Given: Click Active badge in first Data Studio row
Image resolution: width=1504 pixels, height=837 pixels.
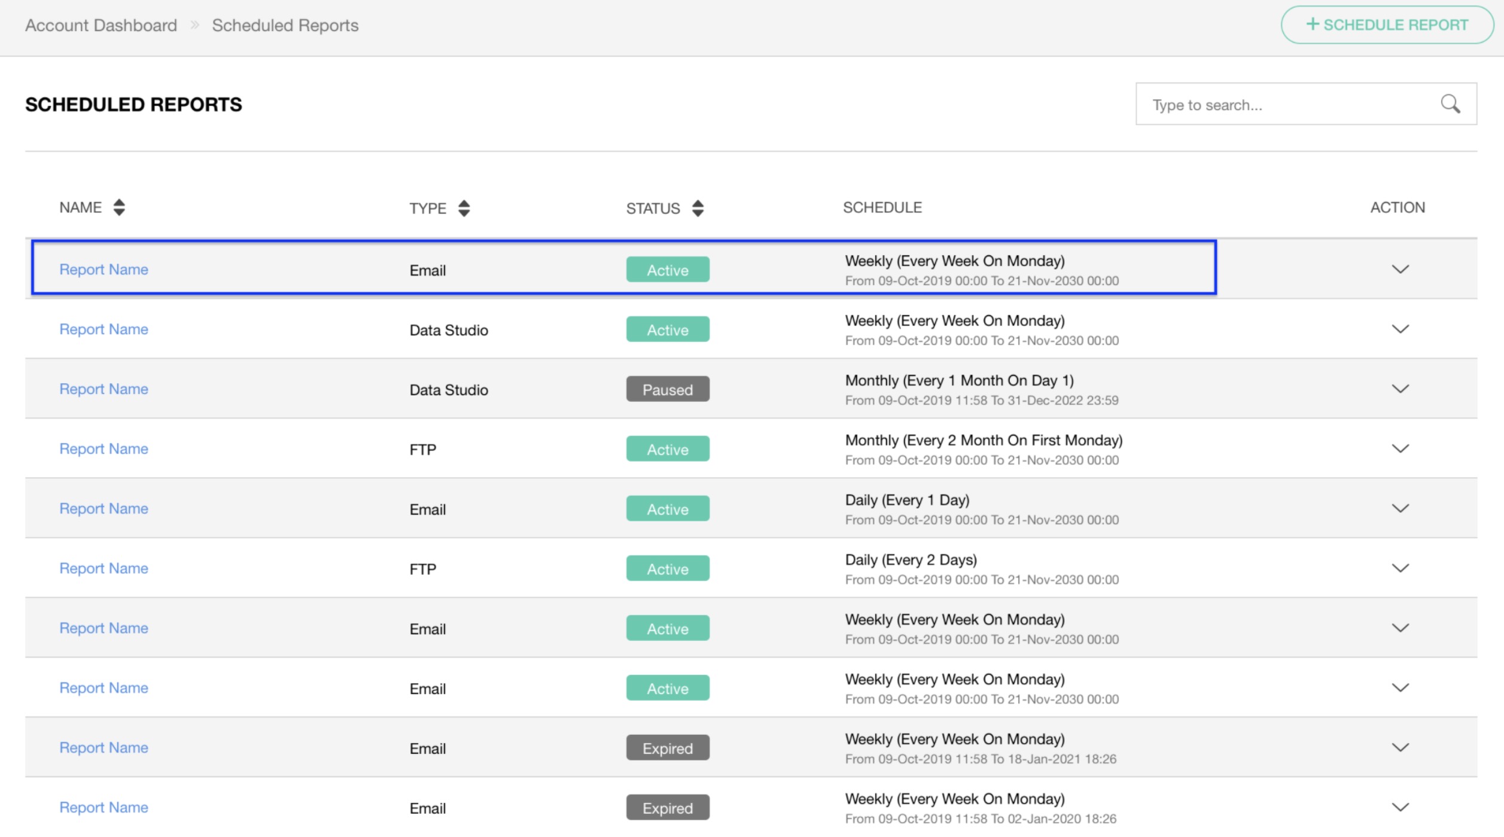Looking at the screenshot, I should click(667, 329).
